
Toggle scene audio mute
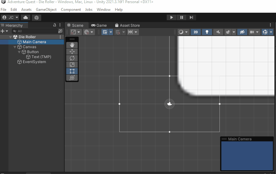point(218,32)
